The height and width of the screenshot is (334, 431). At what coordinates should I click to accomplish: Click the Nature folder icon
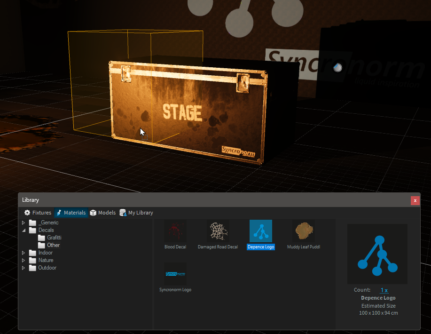pos(32,260)
